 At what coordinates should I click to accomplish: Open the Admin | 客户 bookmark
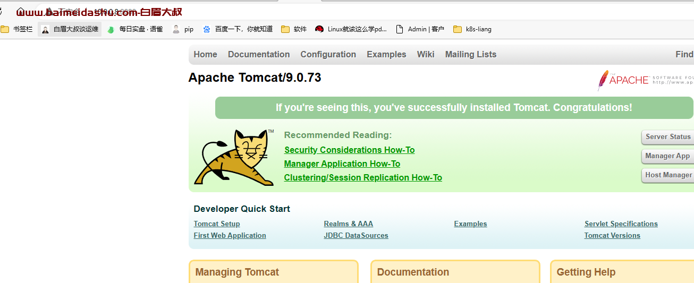pyautogui.click(x=420, y=29)
